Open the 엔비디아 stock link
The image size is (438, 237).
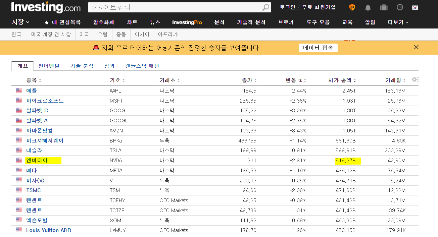(x=37, y=160)
